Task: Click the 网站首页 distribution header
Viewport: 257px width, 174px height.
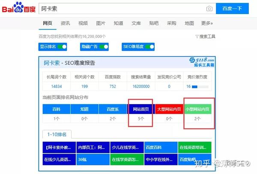Action: (x=141, y=109)
